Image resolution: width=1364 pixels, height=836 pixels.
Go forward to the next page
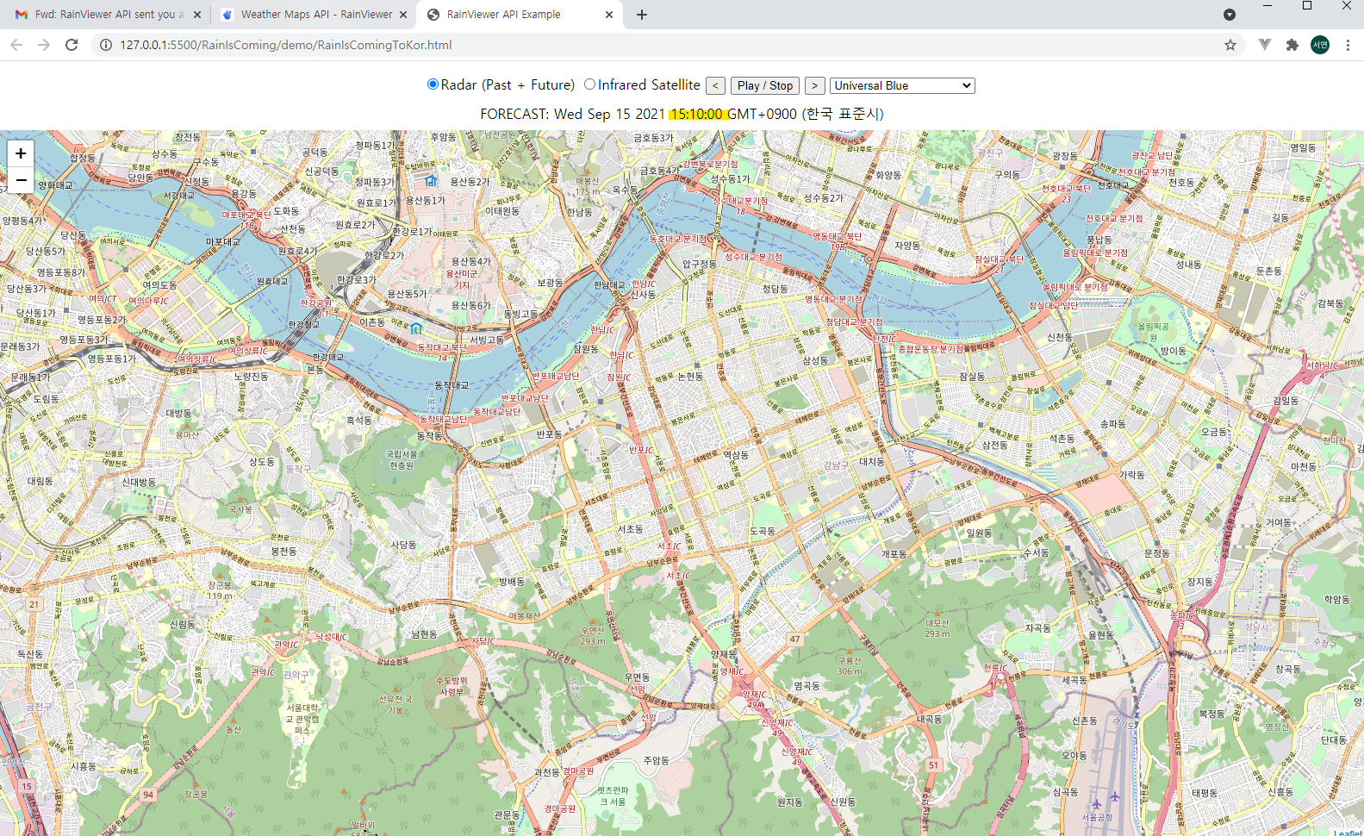coord(44,45)
